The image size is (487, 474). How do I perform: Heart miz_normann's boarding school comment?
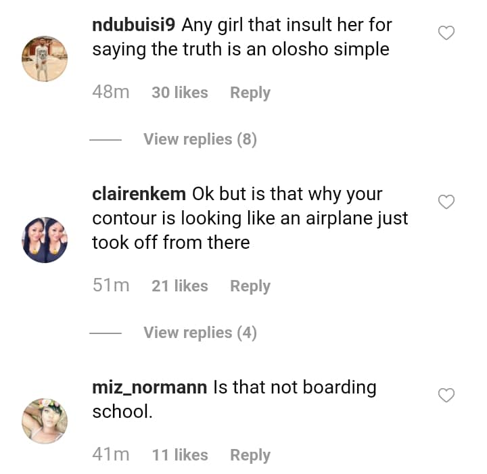(446, 395)
